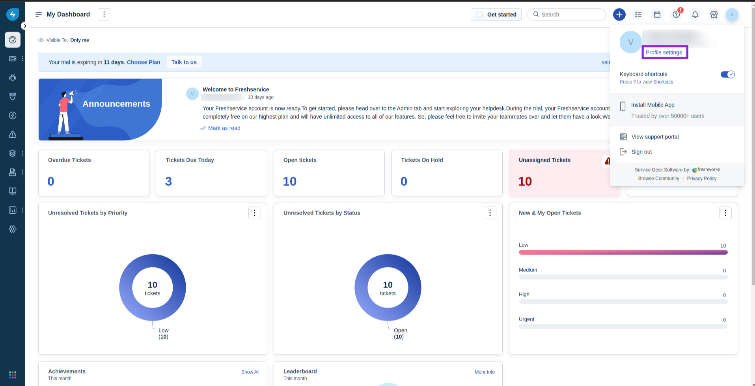Open Unresolved Tickets by Priority options menu

tap(255, 213)
